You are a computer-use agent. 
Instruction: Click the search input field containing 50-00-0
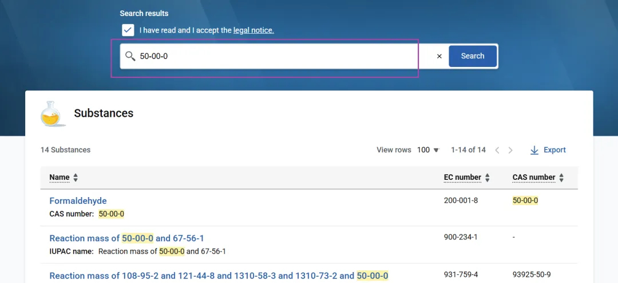point(269,56)
